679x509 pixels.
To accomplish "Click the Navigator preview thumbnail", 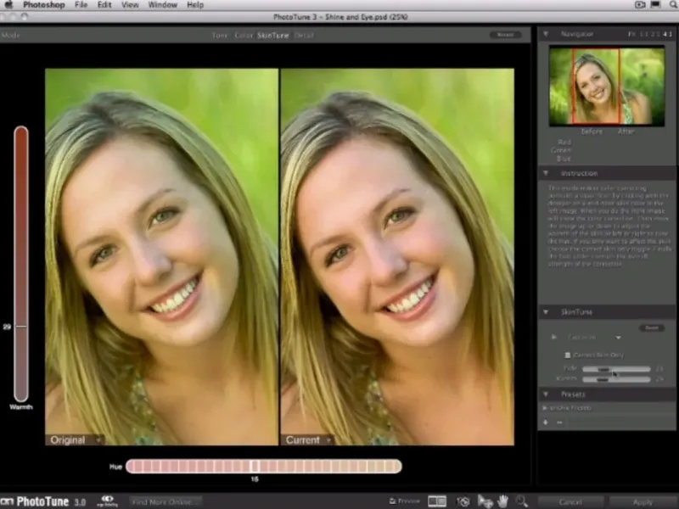I will tap(606, 87).
